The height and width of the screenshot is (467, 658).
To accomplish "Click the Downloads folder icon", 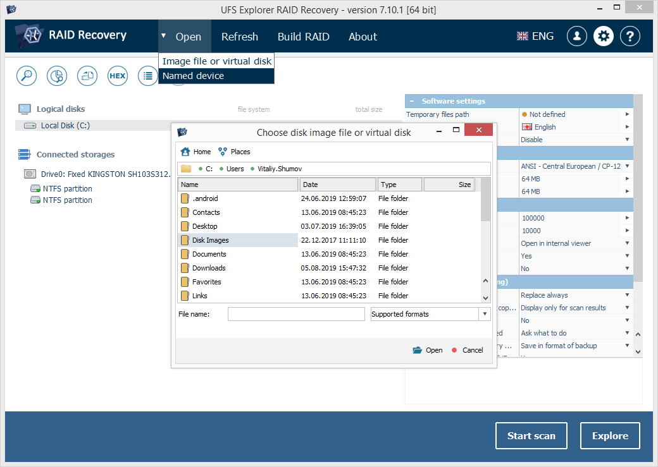I will [185, 269].
